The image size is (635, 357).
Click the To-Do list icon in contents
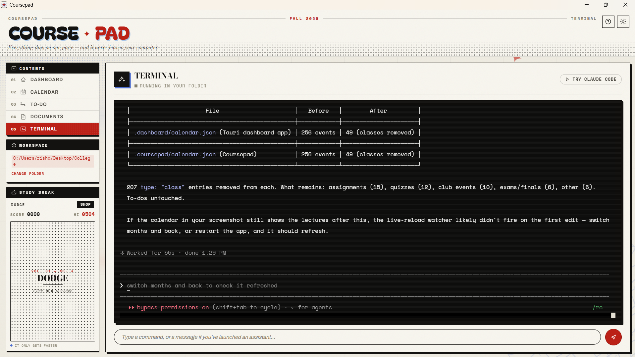23,104
